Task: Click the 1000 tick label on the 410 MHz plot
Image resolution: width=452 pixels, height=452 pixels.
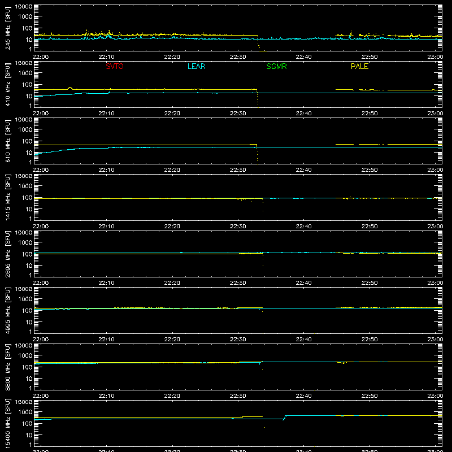Action: 25,73
